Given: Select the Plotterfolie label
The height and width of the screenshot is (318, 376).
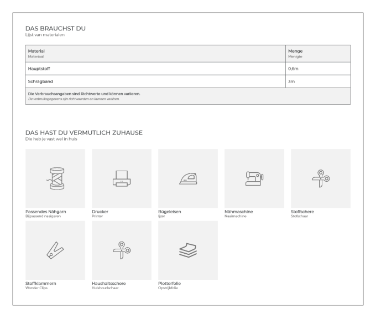Looking at the screenshot, I should tap(169, 284).
